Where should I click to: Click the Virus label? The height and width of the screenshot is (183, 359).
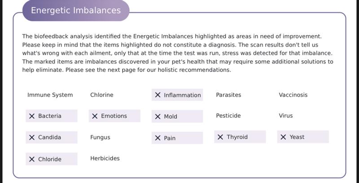point(286,116)
